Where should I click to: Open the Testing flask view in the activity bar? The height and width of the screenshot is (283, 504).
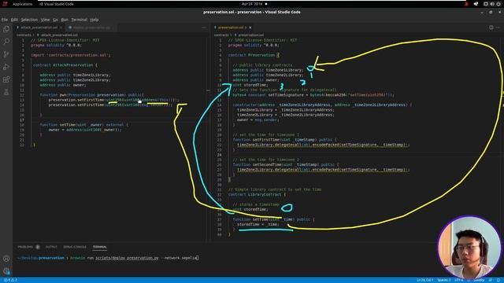tap(6, 92)
